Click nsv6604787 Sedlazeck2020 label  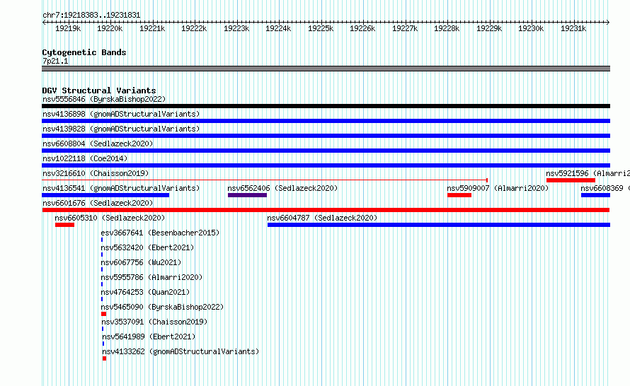(x=322, y=218)
